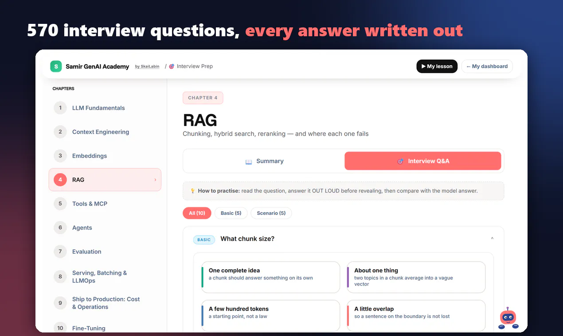
Task: Click the 'About one thing' card
Action: click(x=416, y=277)
